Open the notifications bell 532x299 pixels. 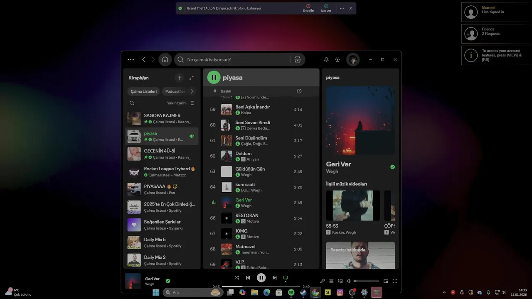[x=326, y=59]
